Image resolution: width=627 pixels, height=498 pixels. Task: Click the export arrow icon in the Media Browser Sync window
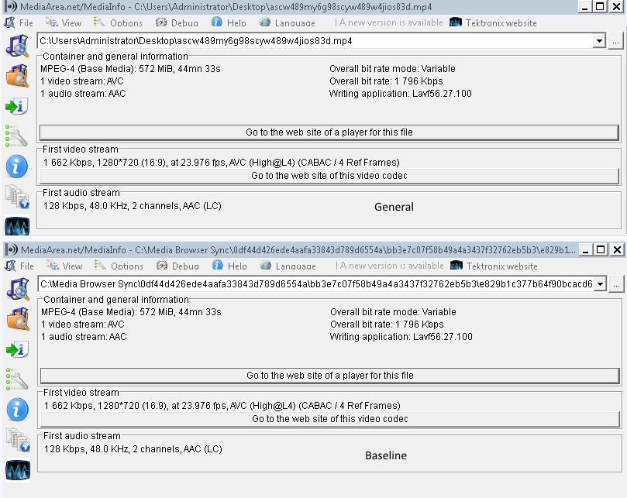pyautogui.click(x=17, y=349)
